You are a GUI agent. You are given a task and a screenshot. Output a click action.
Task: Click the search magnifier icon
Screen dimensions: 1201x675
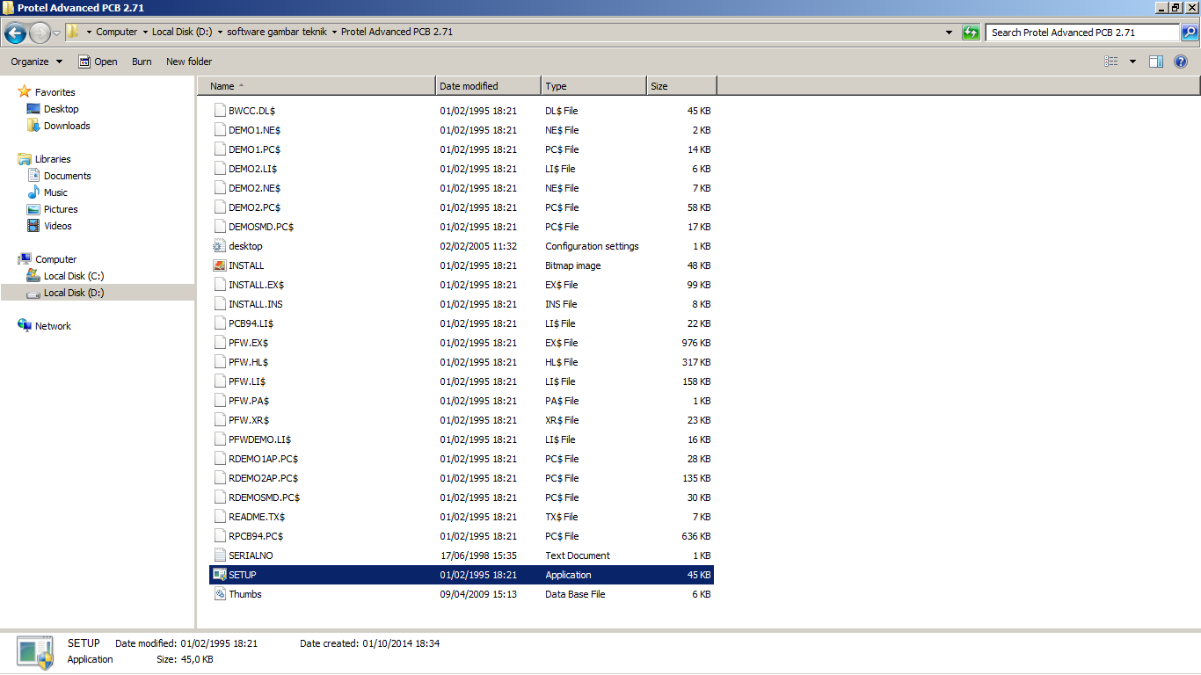pyautogui.click(x=1189, y=33)
